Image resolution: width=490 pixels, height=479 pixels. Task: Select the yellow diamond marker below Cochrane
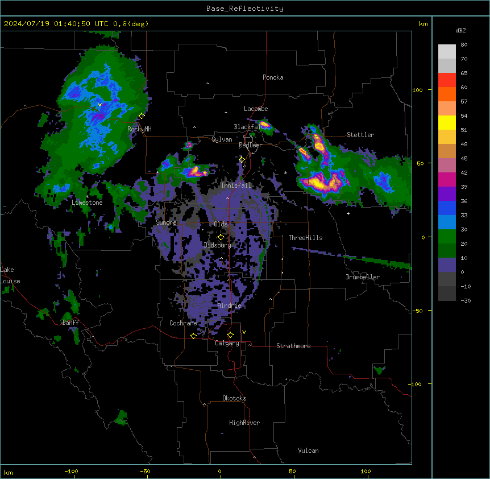tap(193, 336)
